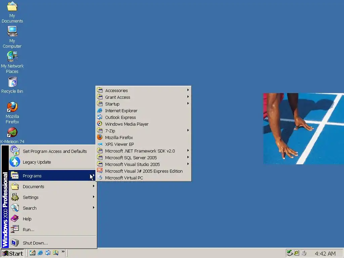
Task: Expand Microsoft .NET Framework SDK v2.0 submenu arrow
Action: click(188, 150)
